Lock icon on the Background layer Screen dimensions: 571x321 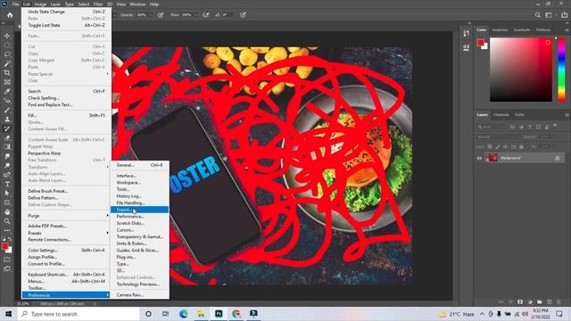point(557,158)
